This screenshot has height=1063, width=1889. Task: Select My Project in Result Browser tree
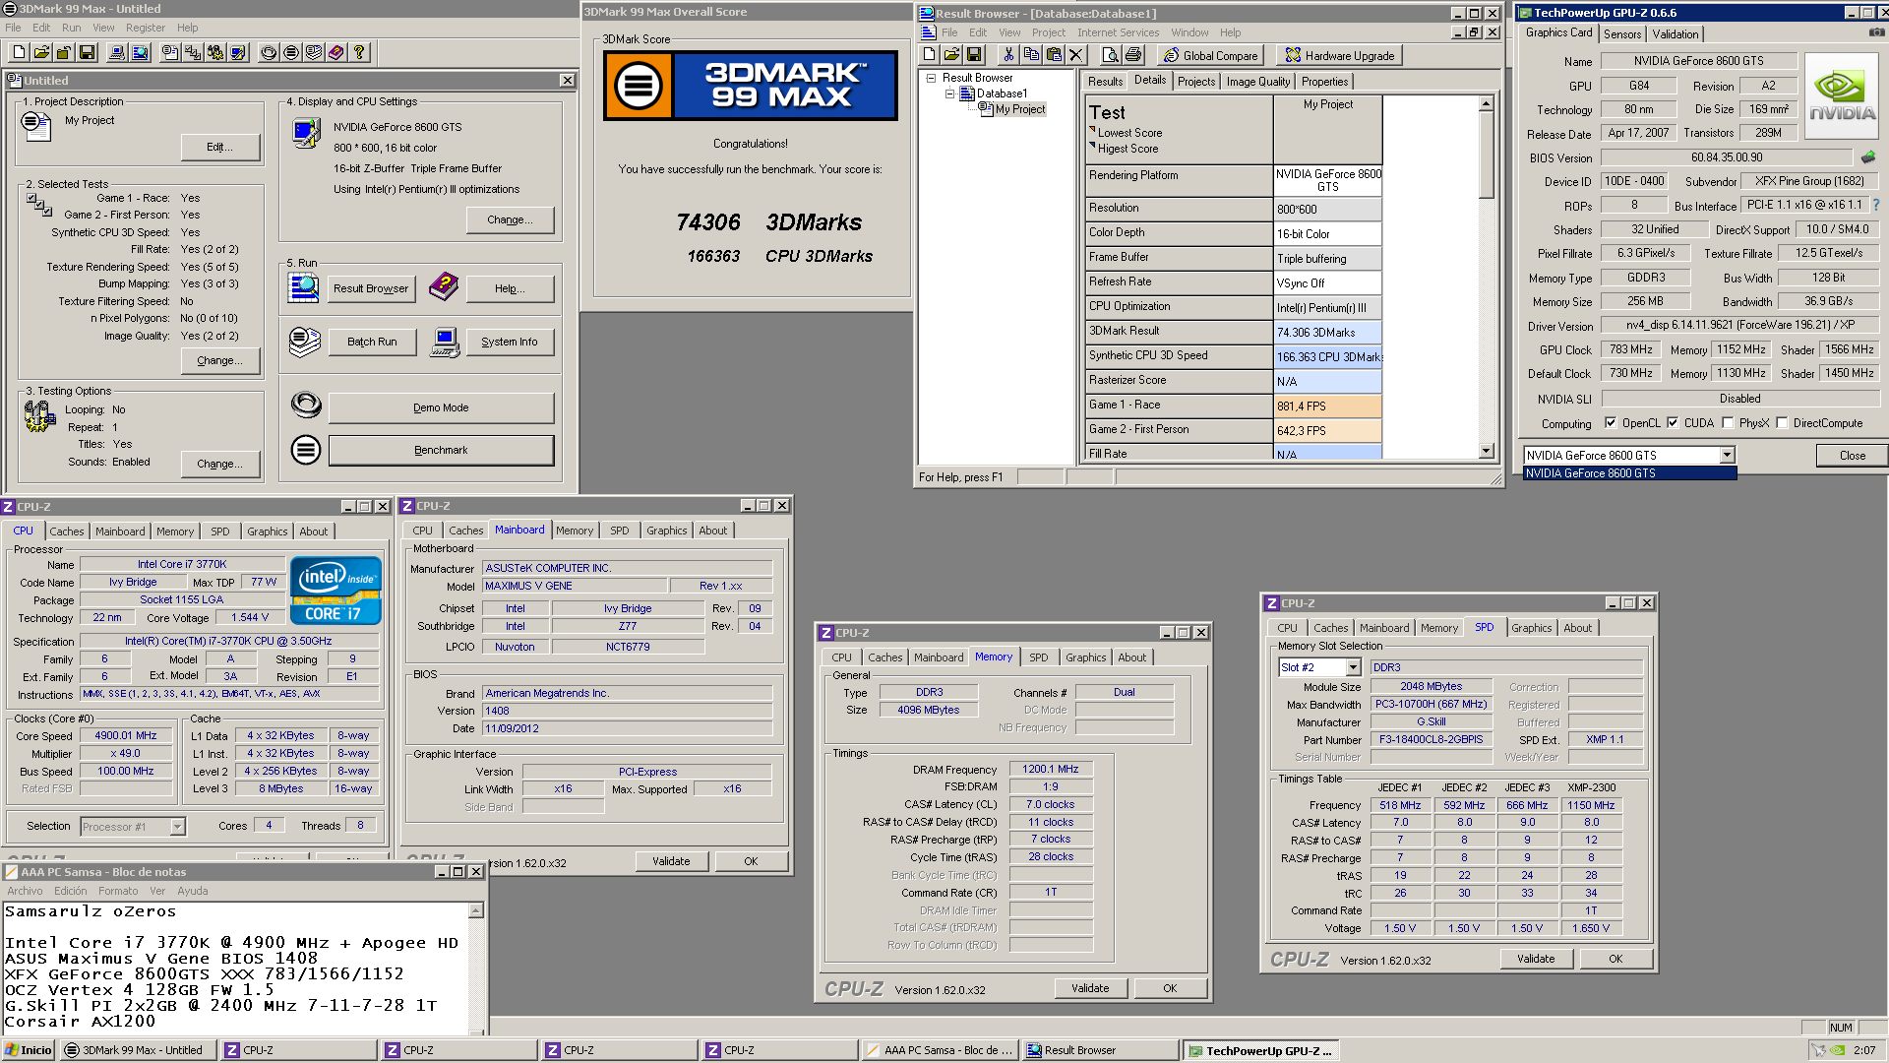coord(1019,109)
